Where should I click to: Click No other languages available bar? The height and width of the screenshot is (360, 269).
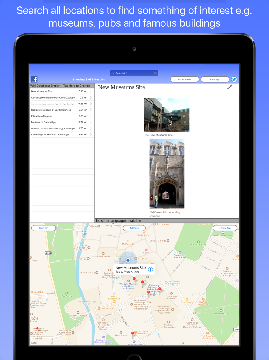(x=167, y=220)
